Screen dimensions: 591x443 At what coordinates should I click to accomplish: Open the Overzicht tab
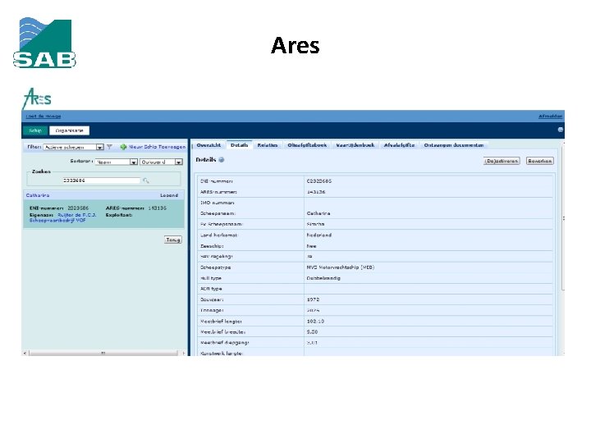(208, 145)
